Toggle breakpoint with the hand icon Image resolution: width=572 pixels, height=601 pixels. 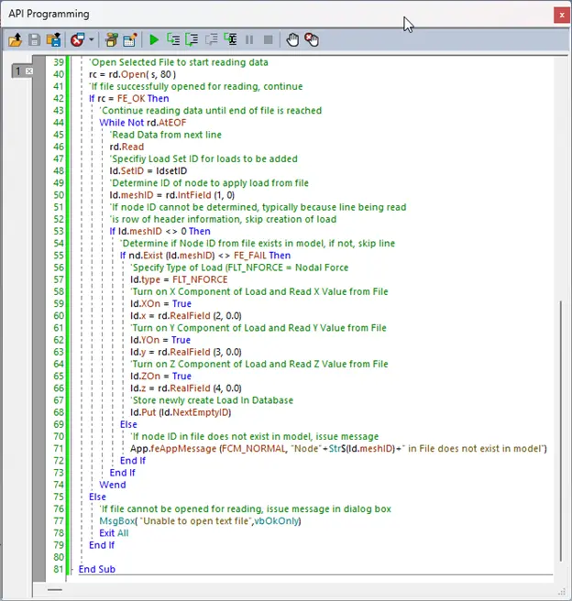(x=292, y=40)
